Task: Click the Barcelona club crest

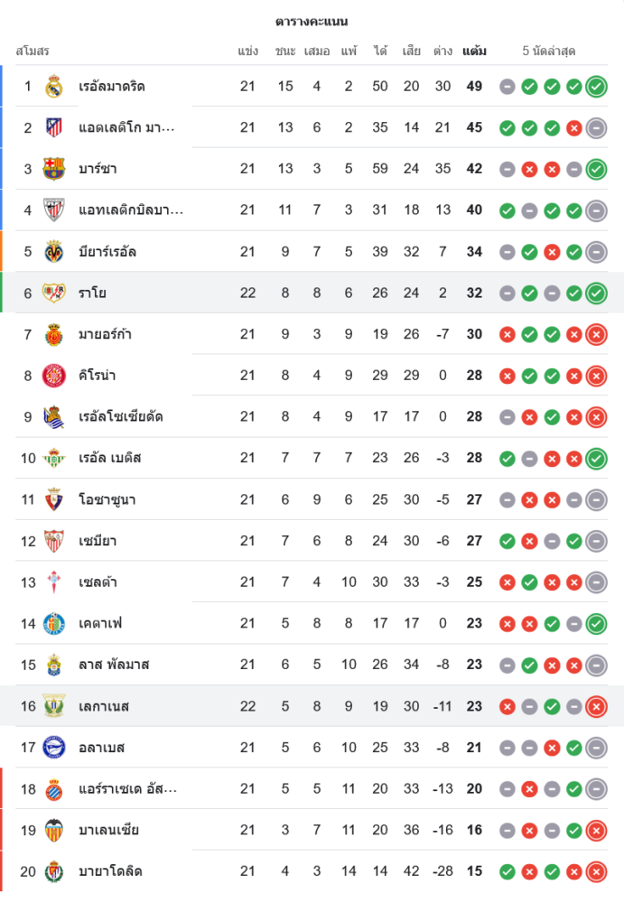Action: 54,169
